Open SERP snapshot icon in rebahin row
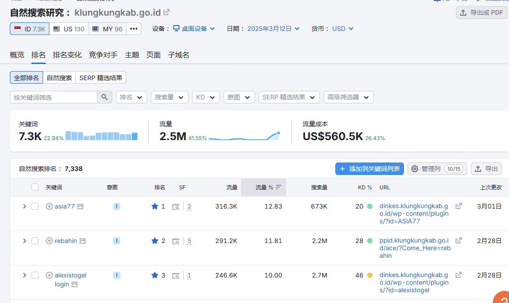509x303 pixels. (176, 241)
